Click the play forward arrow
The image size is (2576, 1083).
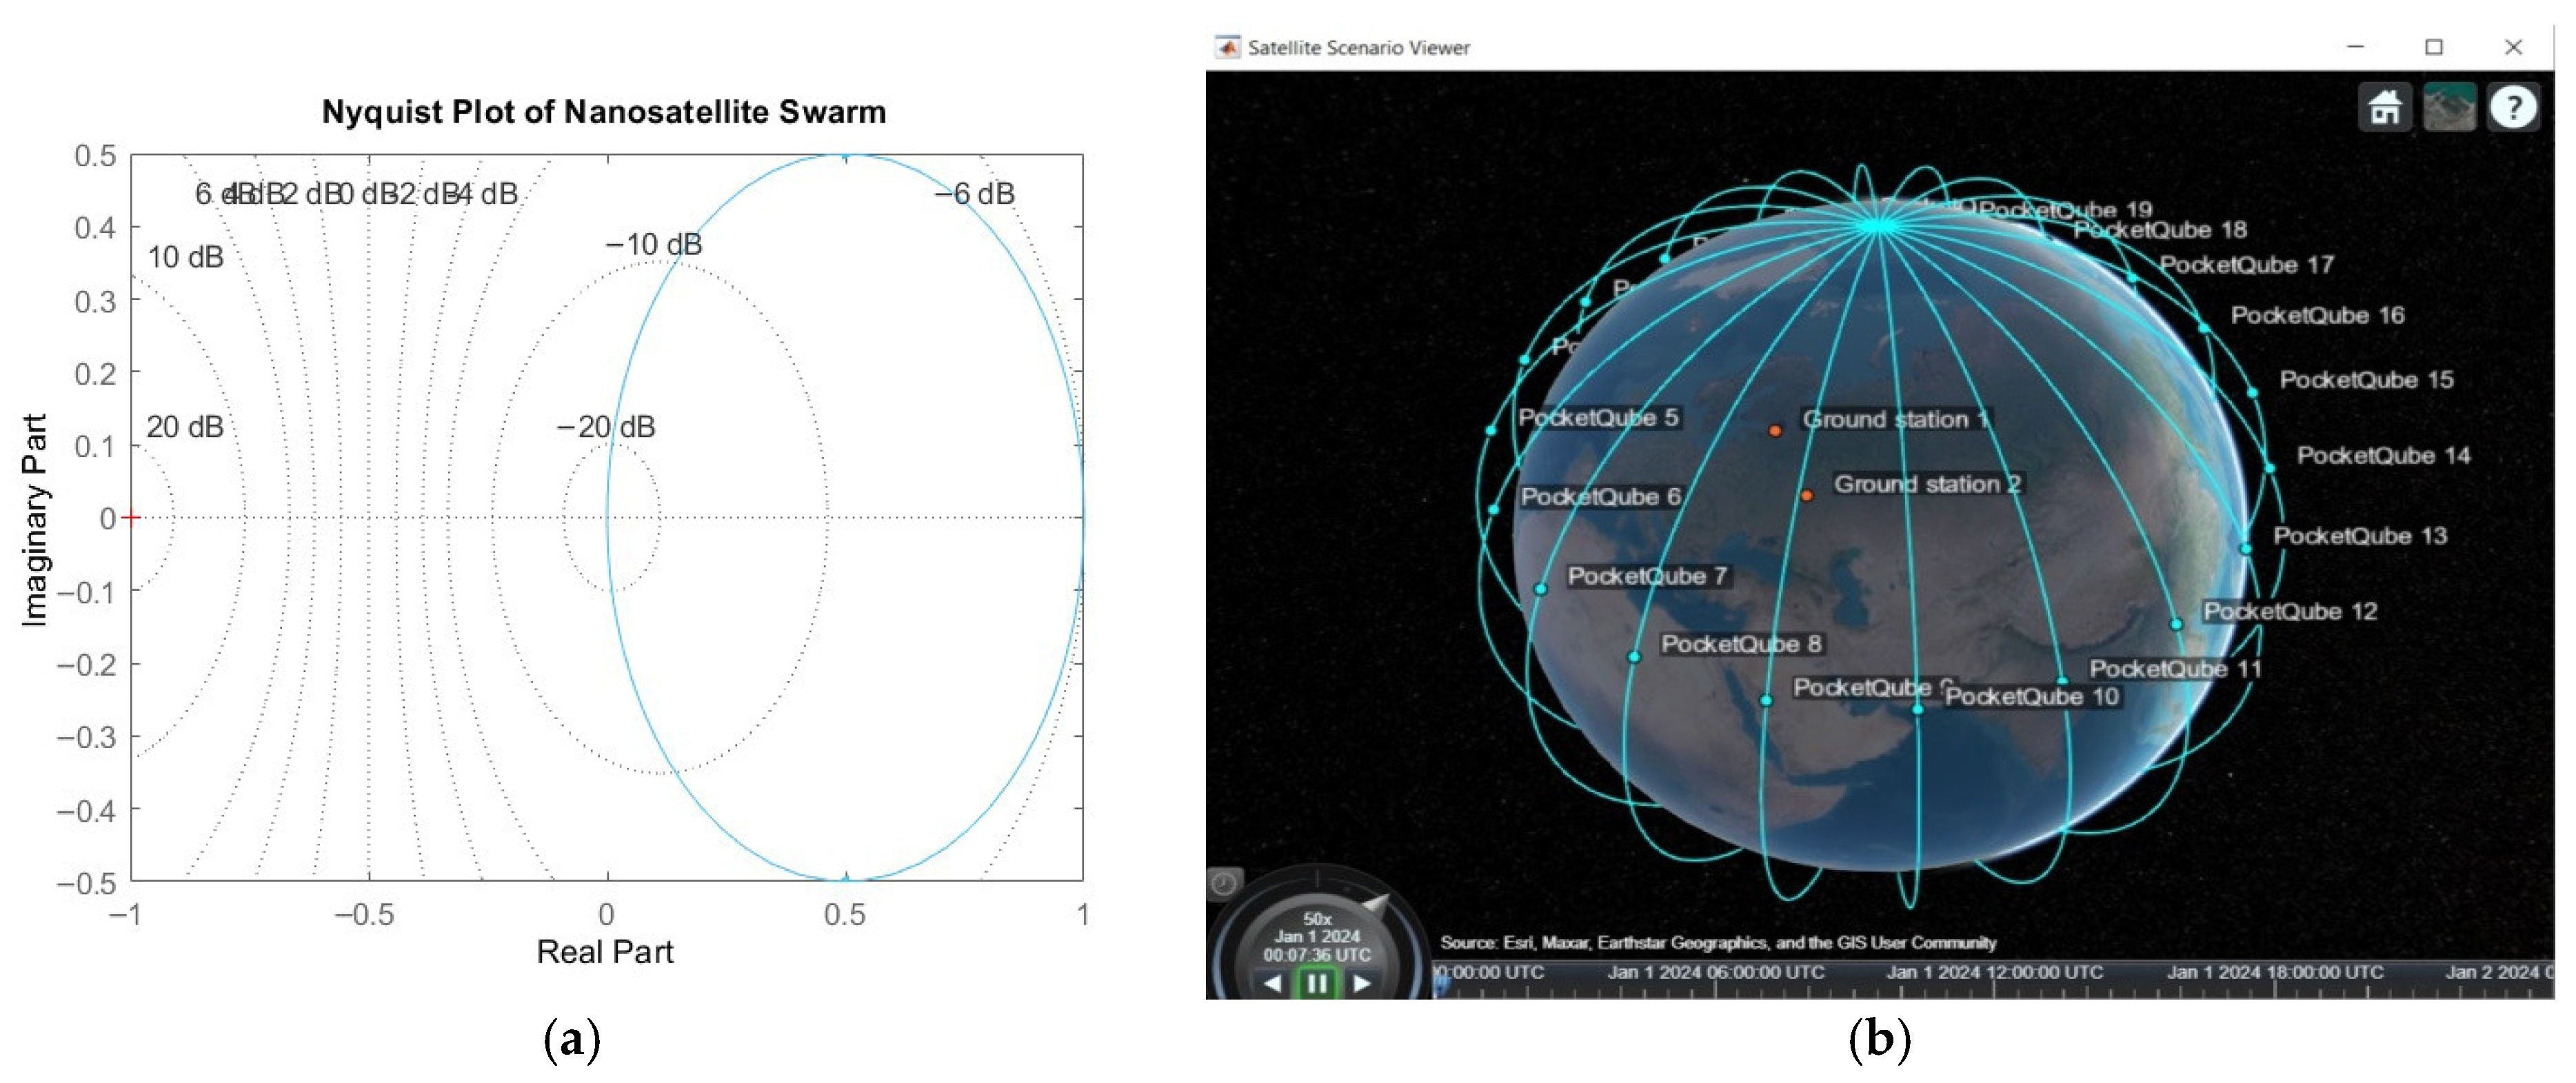pos(1362,984)
